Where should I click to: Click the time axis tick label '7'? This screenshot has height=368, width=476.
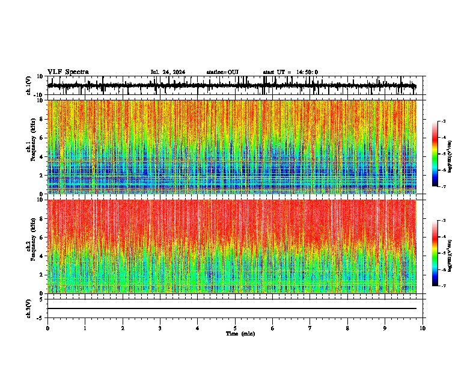tap(310, 328)
